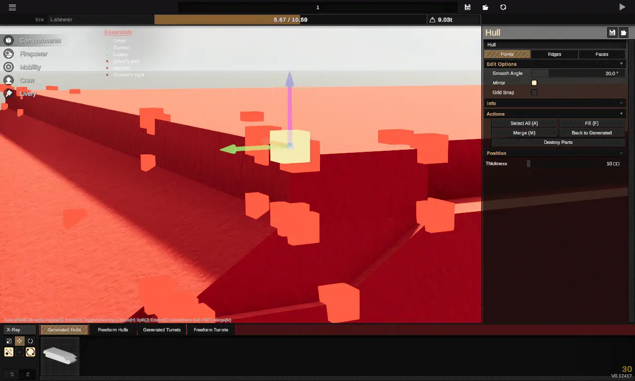Select the generated hull thumbnail
Screen dimensions: 635x381
coord(60,356)
